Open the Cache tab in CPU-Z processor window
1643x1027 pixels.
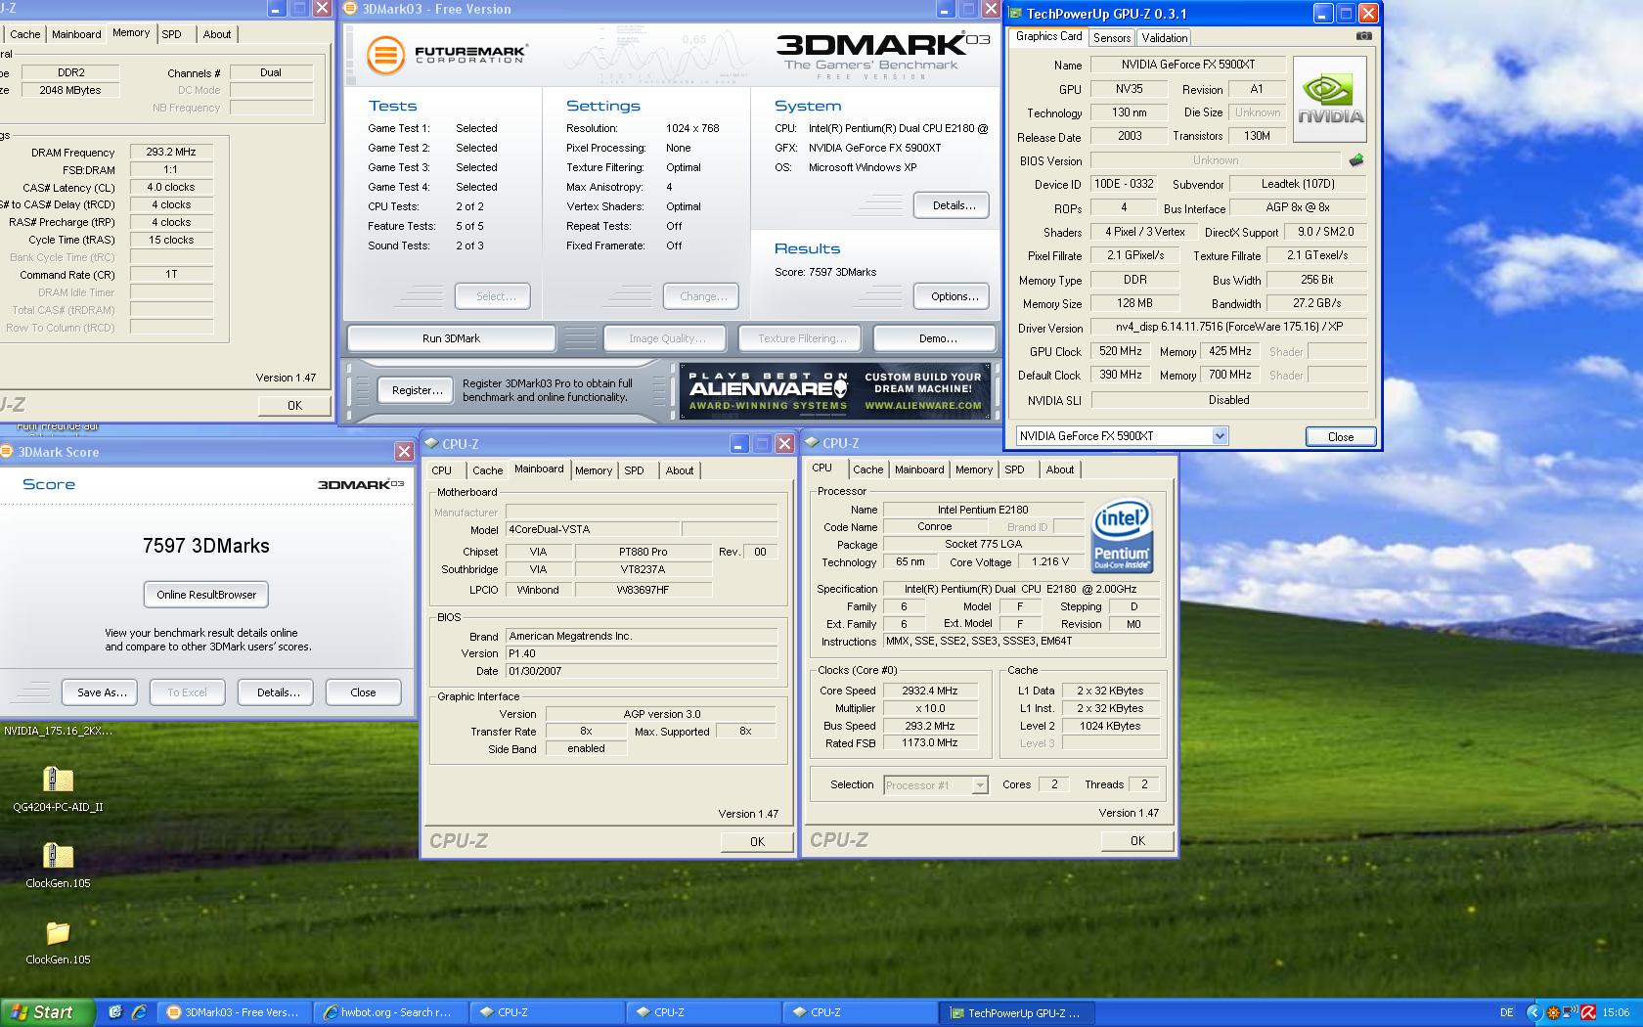[867, 469]
